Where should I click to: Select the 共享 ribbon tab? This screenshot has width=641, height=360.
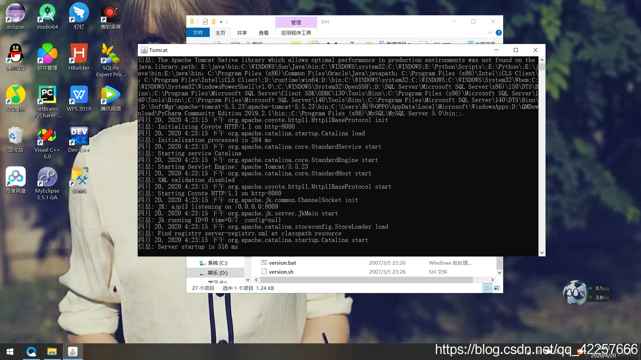242,33
